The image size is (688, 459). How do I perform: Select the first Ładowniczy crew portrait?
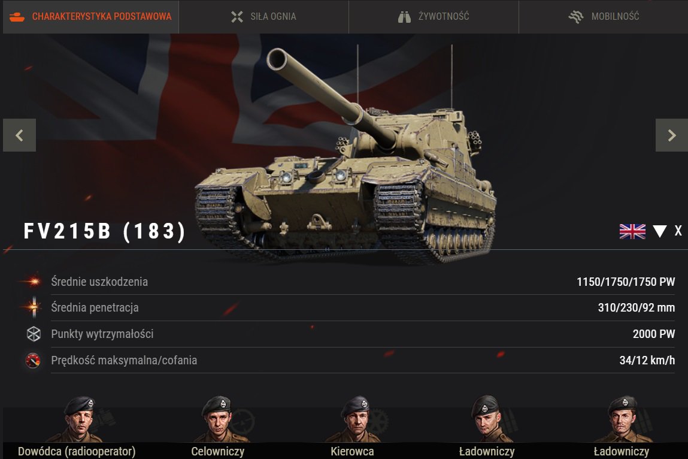[x=488, y=419]
